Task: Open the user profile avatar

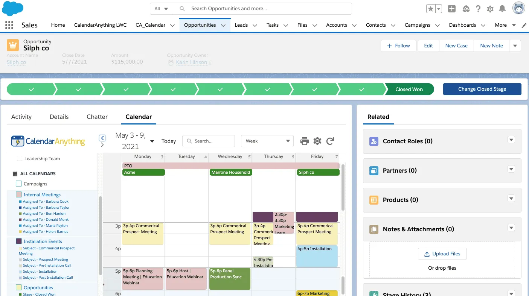Action: [x=519, y=8]
